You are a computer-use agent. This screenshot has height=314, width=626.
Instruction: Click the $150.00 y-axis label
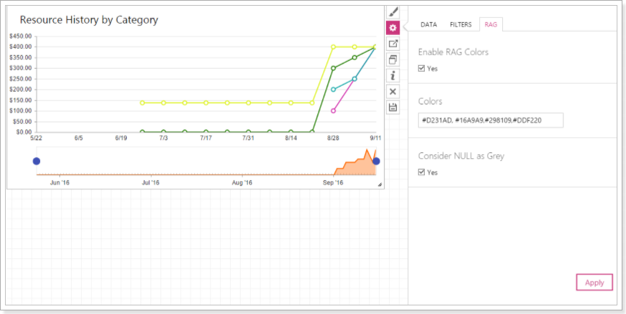click(x=20, y=100)
